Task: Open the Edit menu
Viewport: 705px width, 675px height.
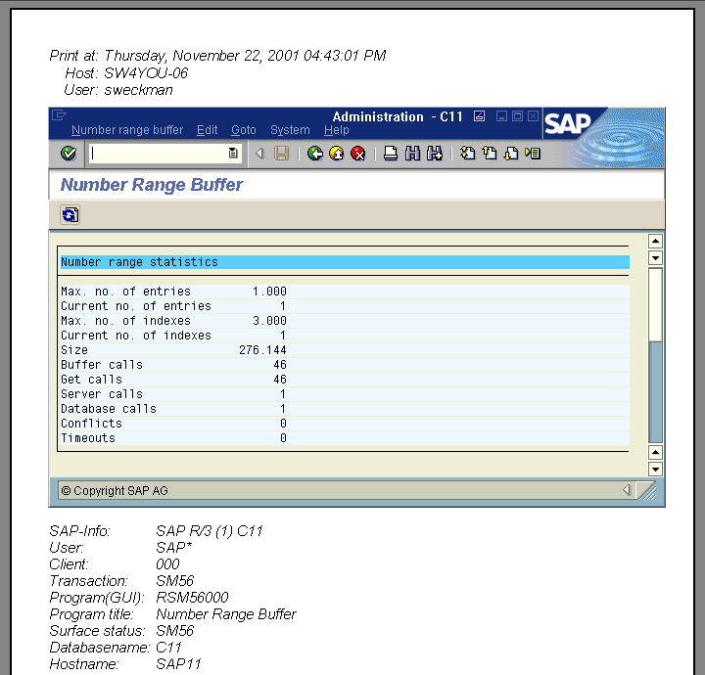Action: click(x=208, y=130)
